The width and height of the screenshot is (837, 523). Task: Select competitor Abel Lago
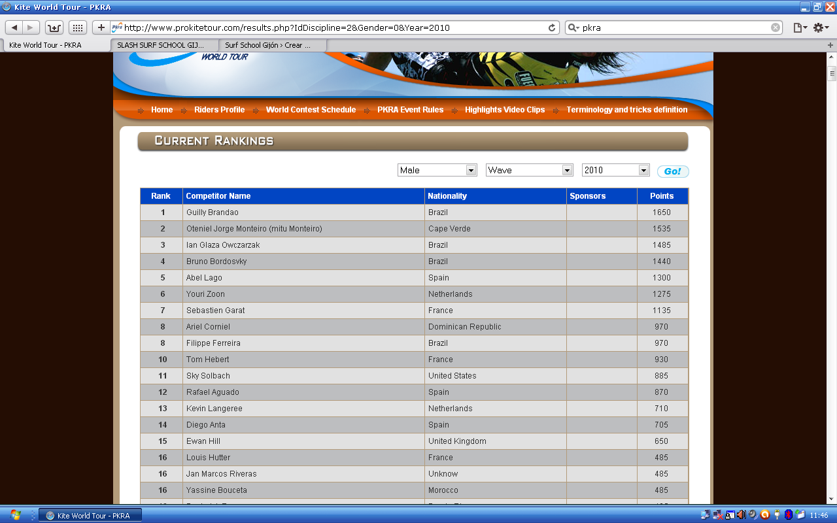click(x=204, y=278)
